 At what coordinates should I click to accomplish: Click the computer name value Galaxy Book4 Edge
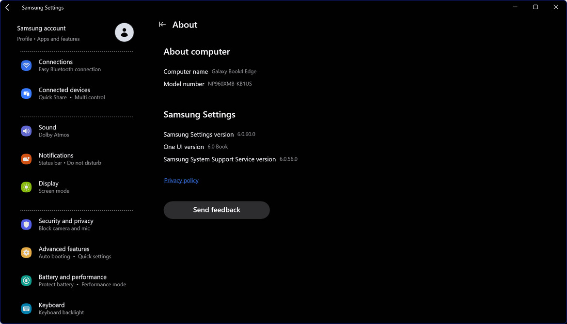[x=234, y=72]
